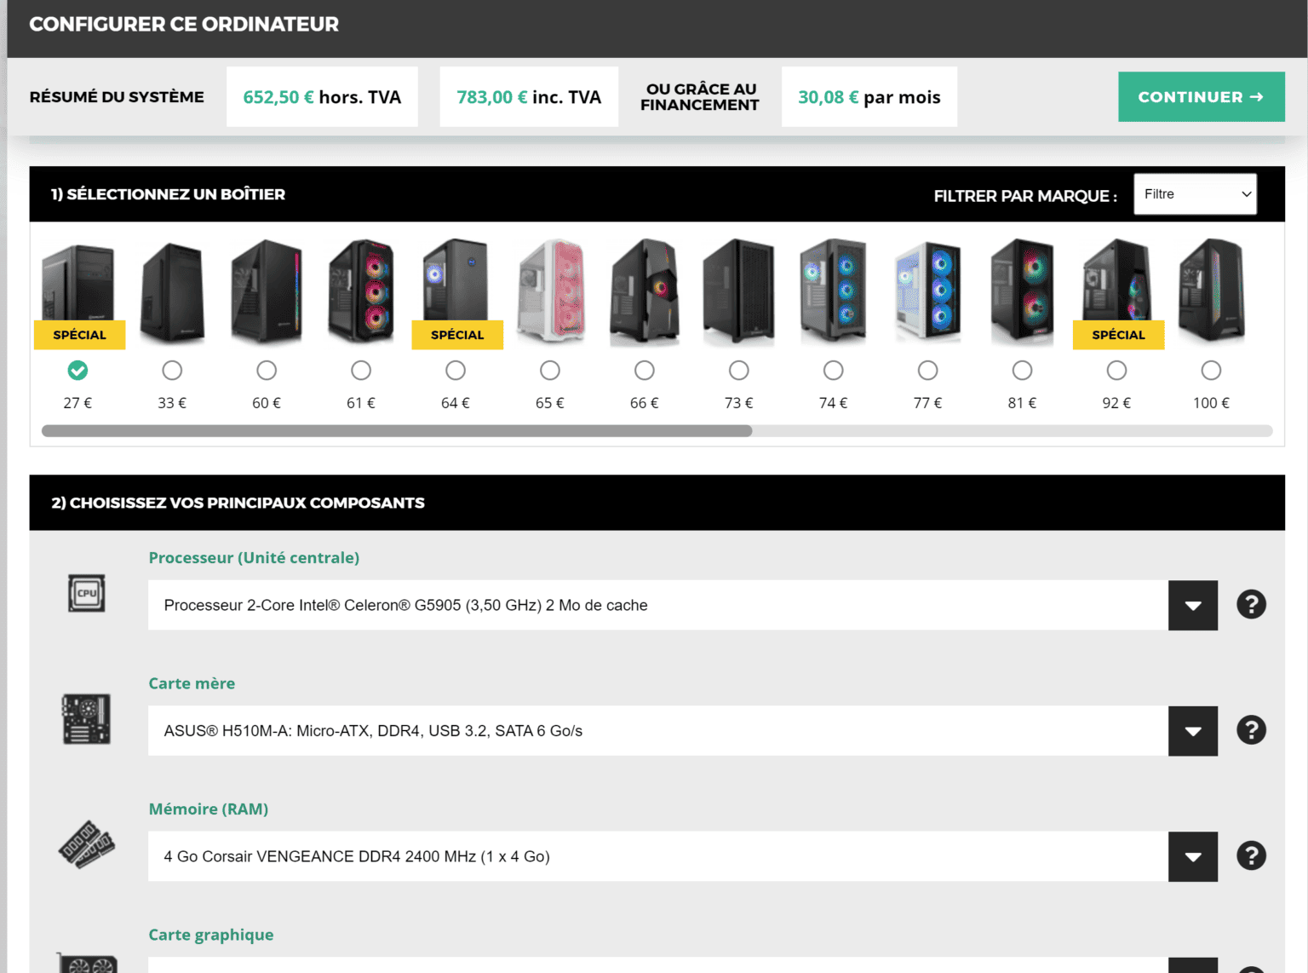1308x973 pixels.
Task: Click the 92 € special case thumbnail
Action: pyautogui.click(x=1117, y=294)
